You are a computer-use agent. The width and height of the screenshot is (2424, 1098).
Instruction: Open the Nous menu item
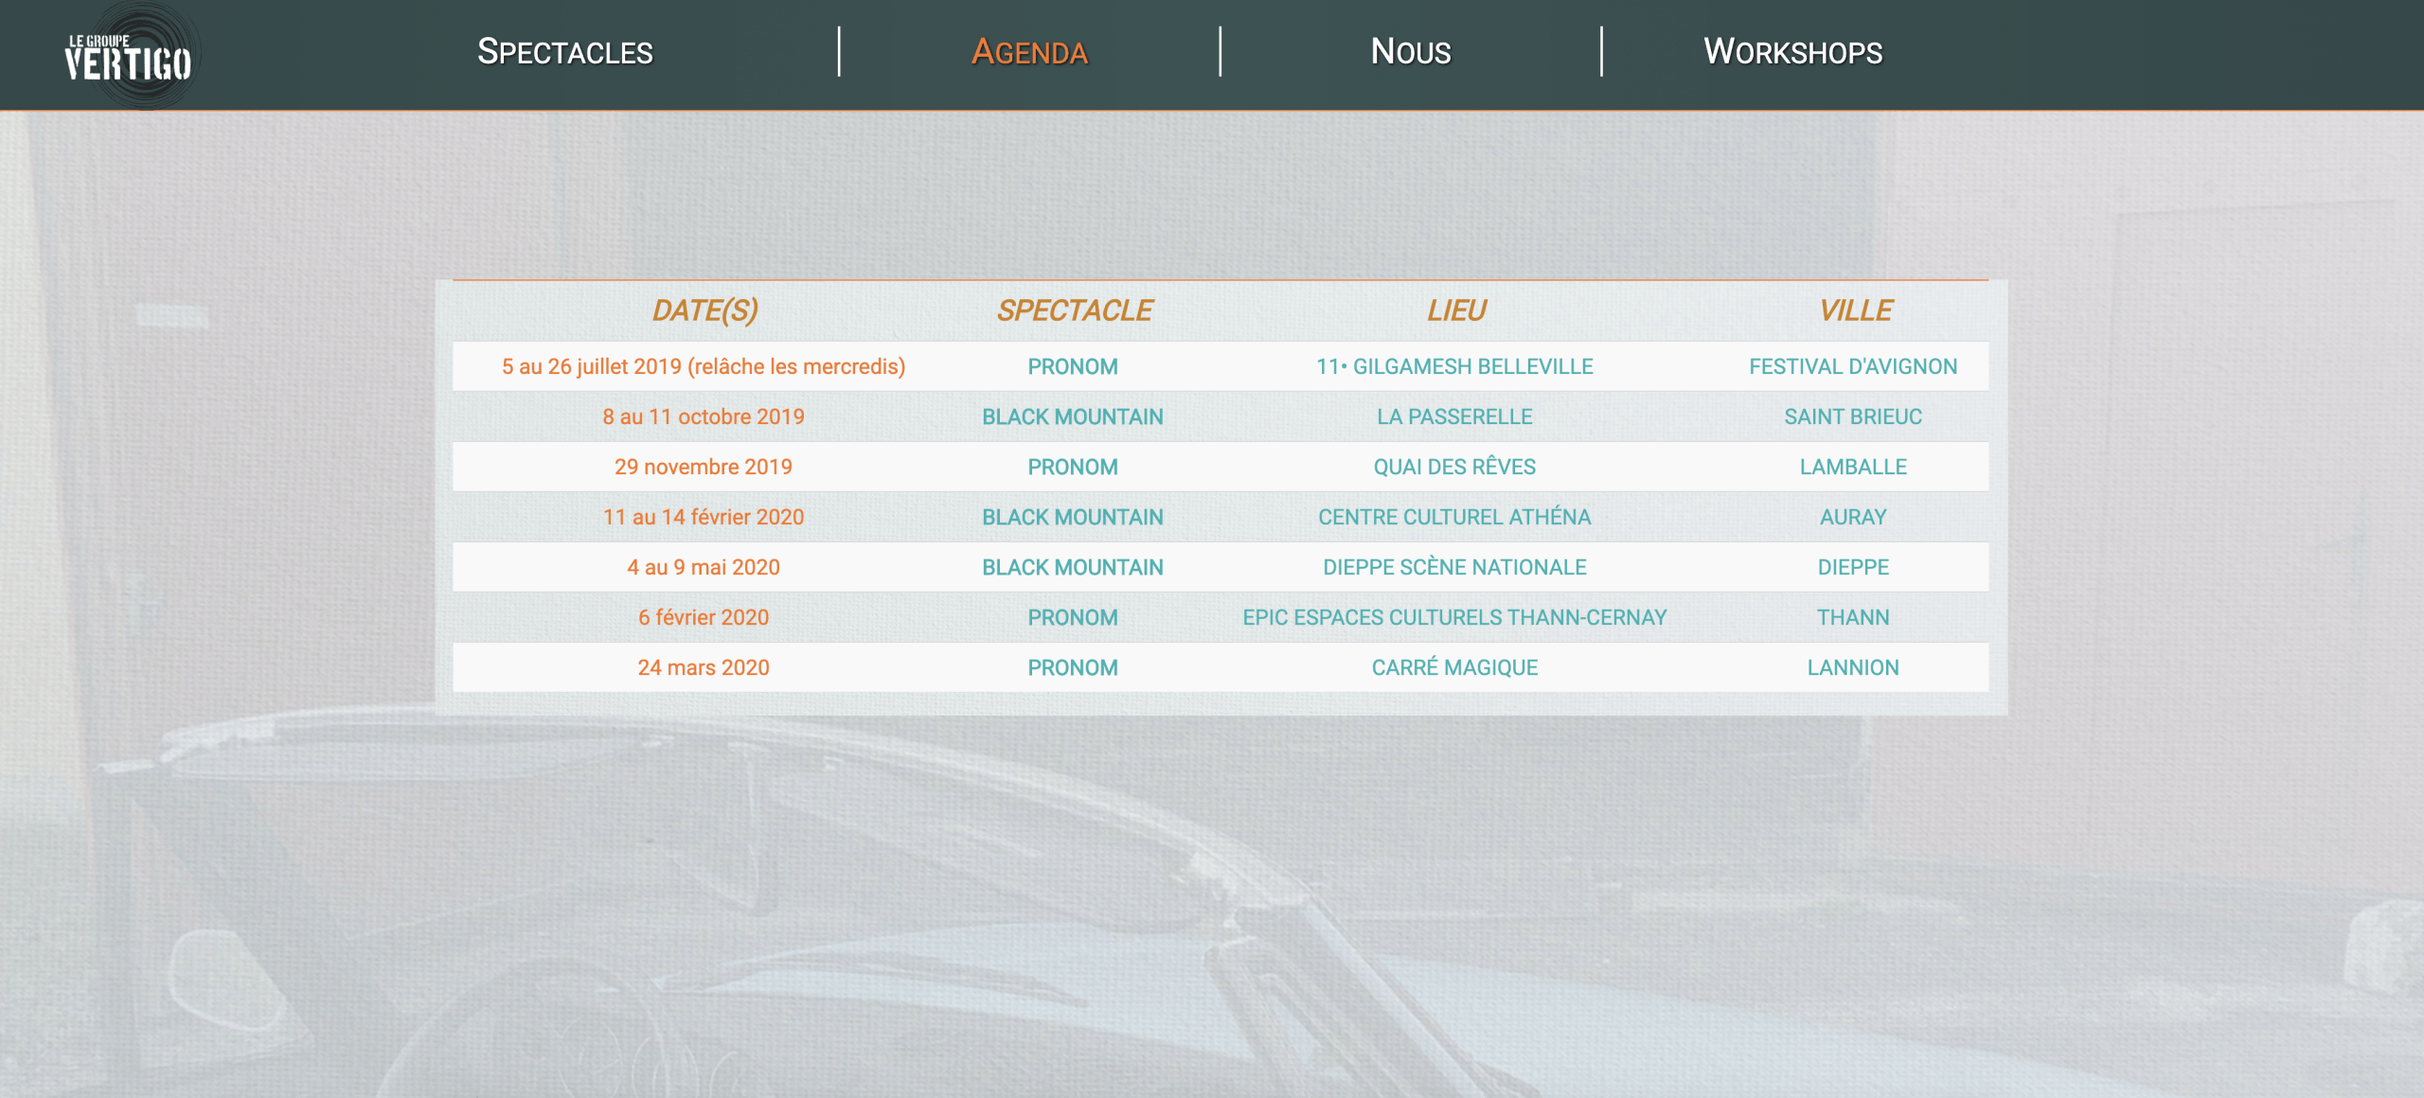[x=1411, y=52]
